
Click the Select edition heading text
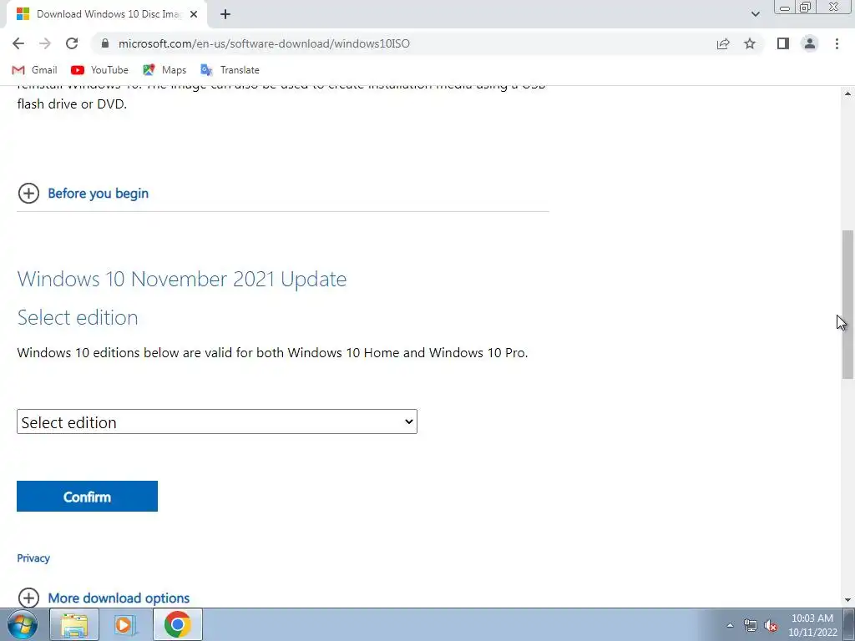[78, 318]
